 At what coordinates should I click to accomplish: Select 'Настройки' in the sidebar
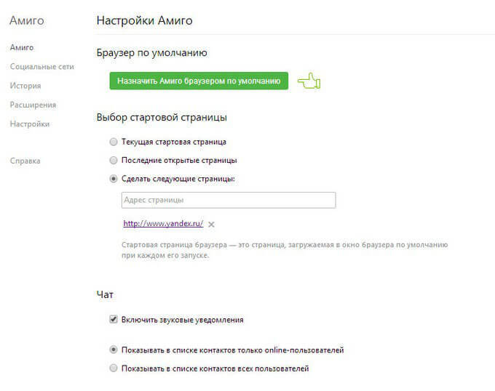tap(30, 124)
